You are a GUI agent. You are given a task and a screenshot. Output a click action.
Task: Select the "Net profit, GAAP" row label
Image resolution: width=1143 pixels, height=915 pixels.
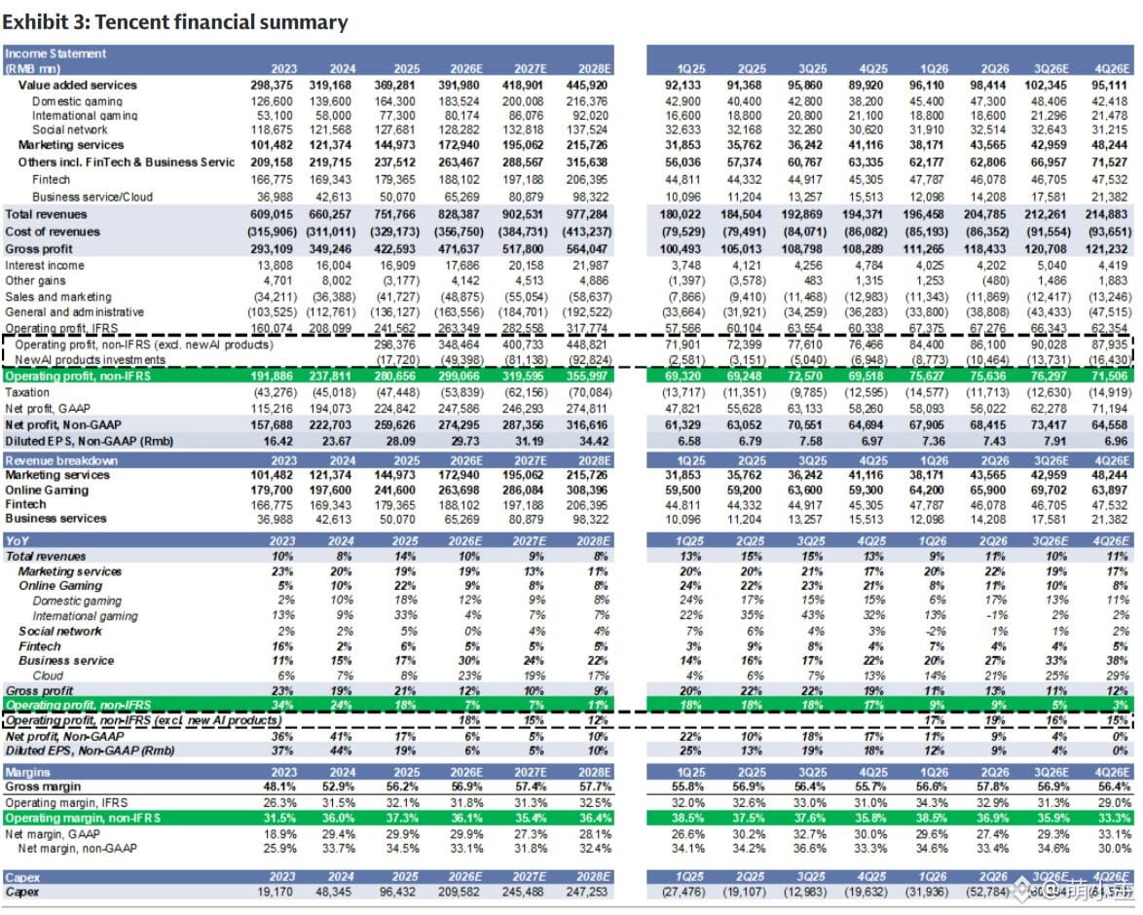[48, 408]
